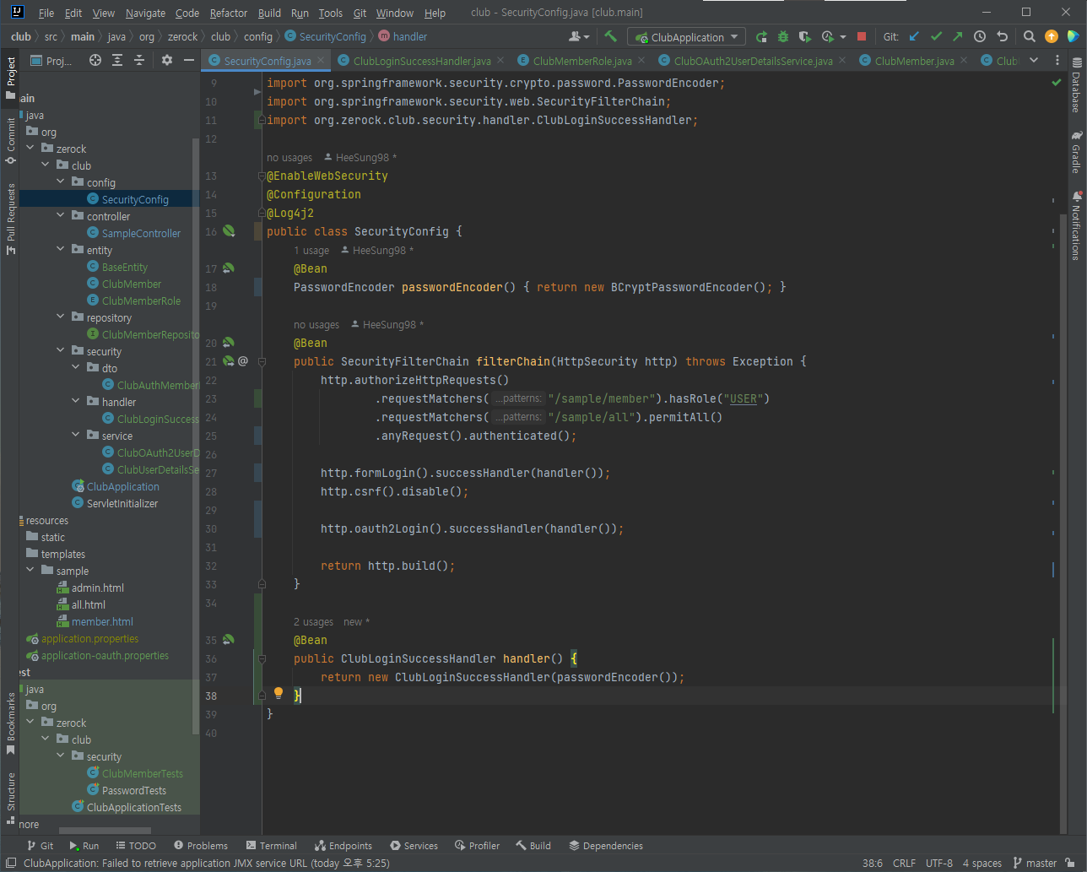Switch to ClubOAuth2UserDetailsService.java tab

tap(753, 61)
